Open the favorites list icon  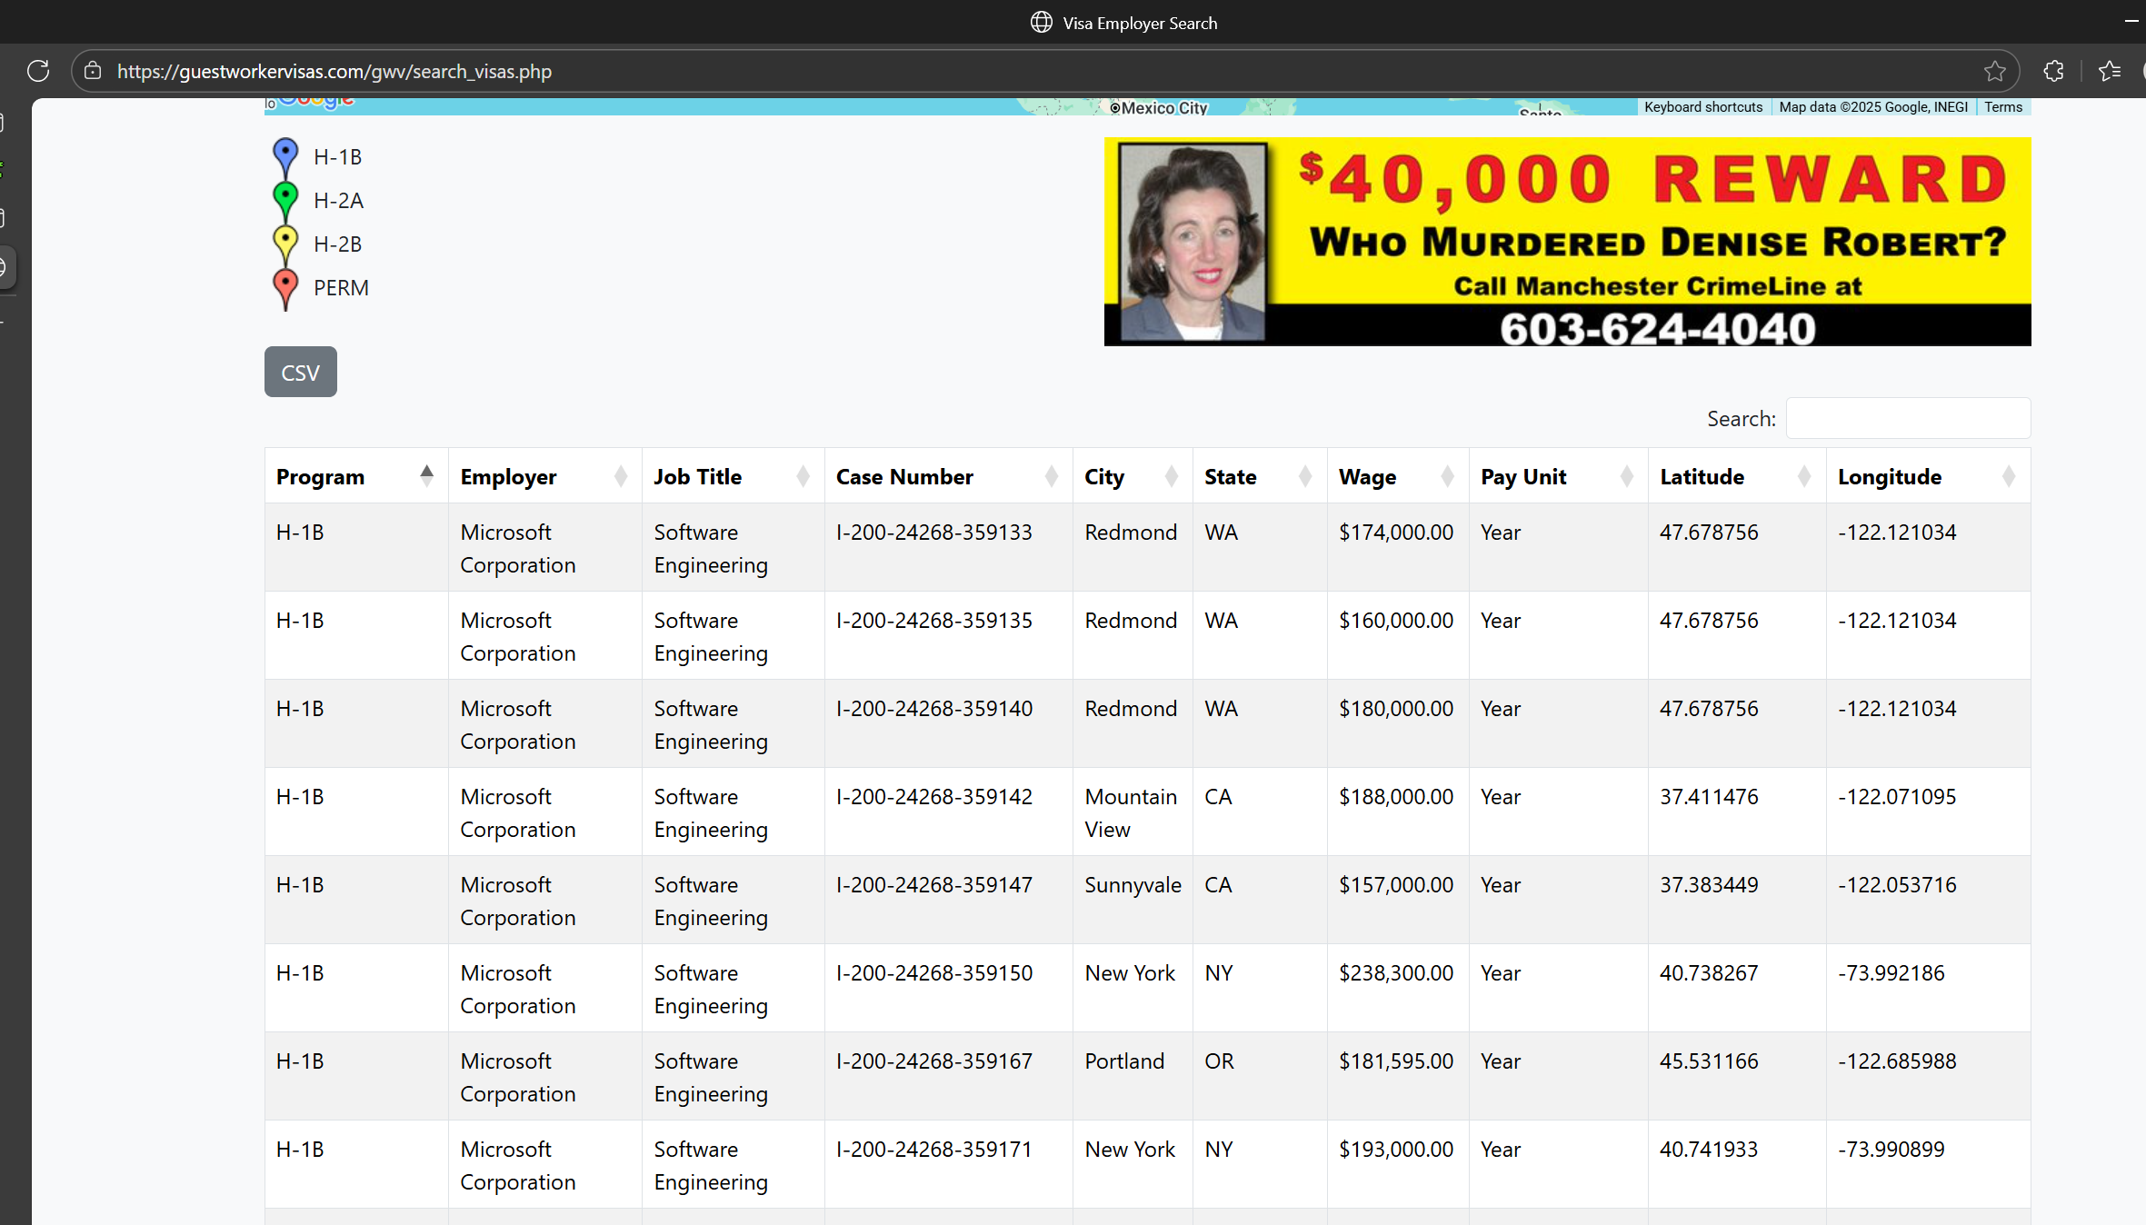pyautogui.click(x=2110, y=71)
